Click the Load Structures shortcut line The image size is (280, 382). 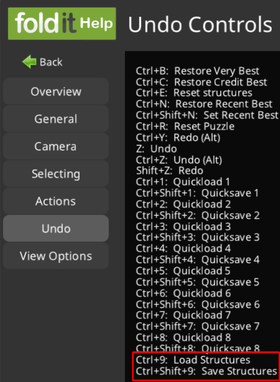pos(193,360)
